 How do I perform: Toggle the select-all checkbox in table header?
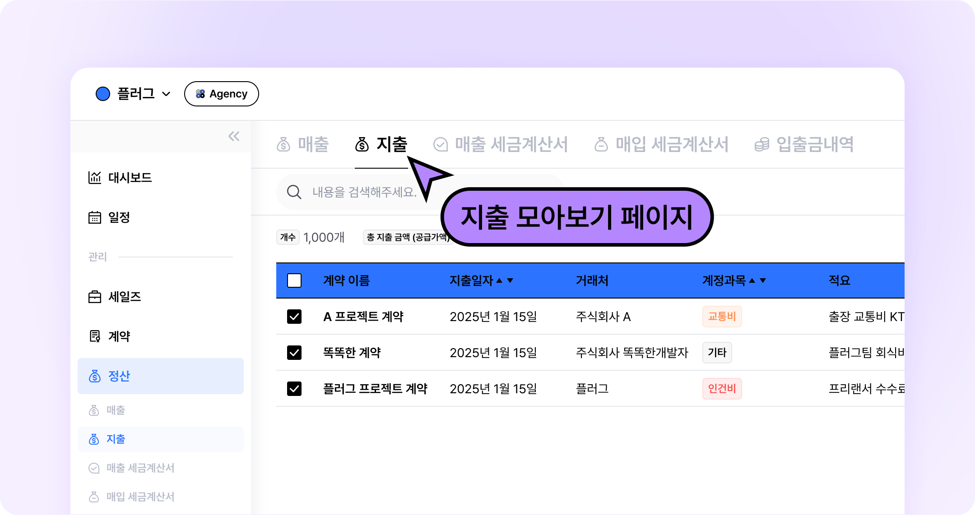pos(294,280)
